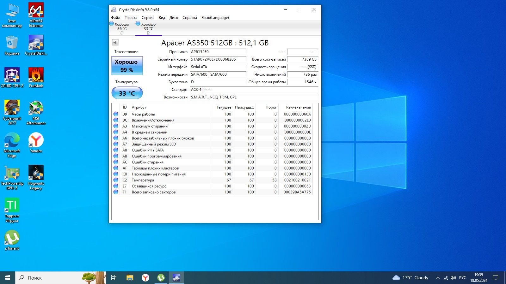
Task: Open the Правка menu
Action: [x=131, y=18]
